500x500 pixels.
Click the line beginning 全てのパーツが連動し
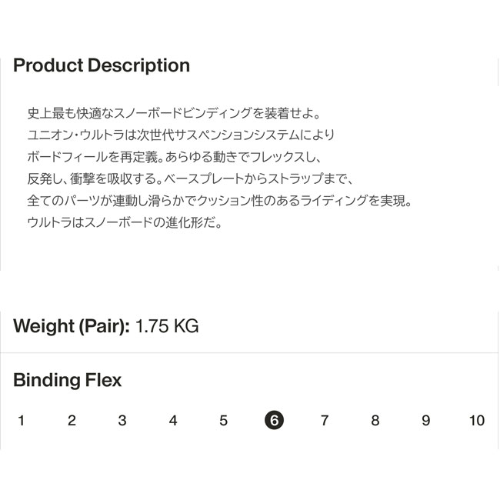(220, 202)
